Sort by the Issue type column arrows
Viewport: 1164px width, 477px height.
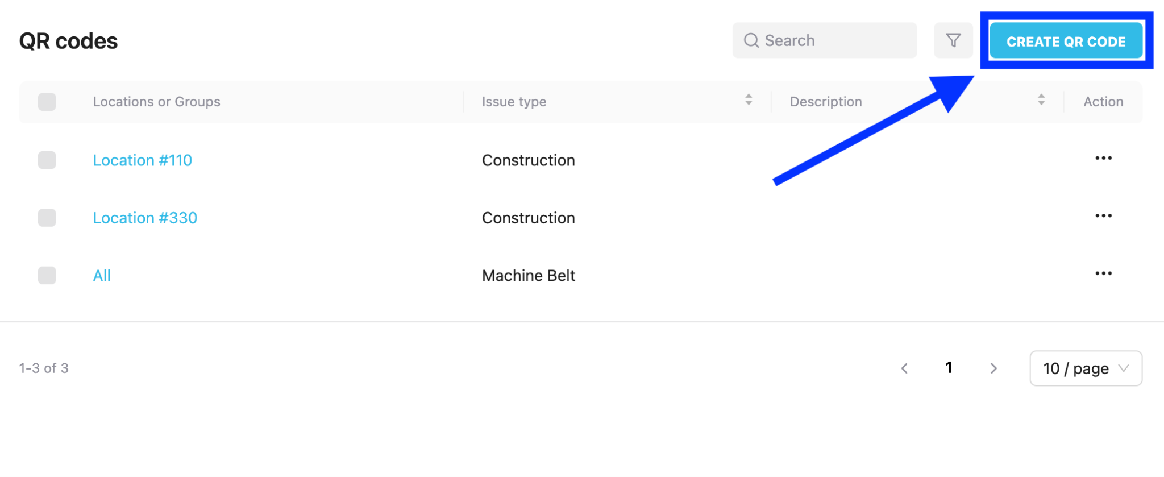tap(749, 100)
